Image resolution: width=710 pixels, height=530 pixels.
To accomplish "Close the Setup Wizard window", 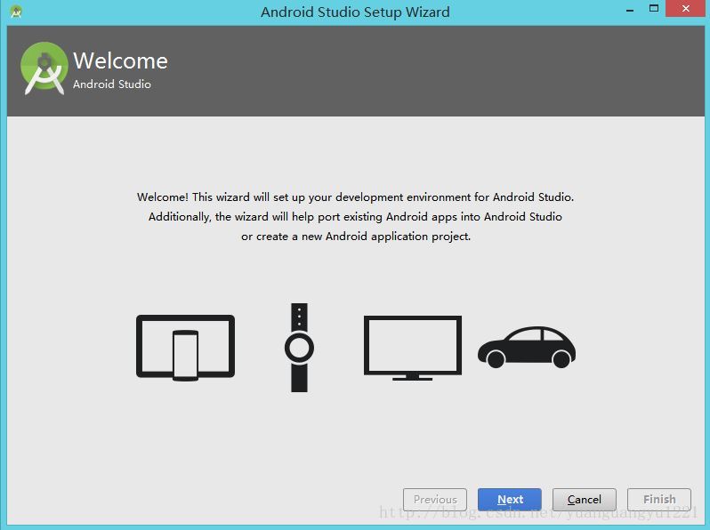I will click(x=686, y=8).
